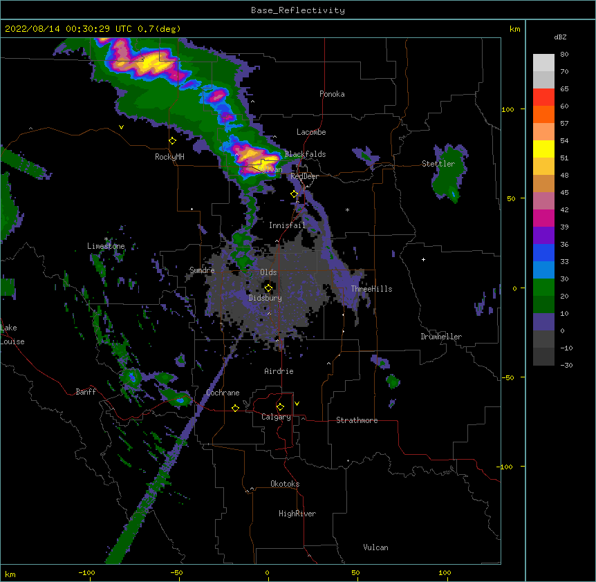Click the HighRiver label
The width and height of the screenshot is (596, 582).
click(x=297, y=514)
